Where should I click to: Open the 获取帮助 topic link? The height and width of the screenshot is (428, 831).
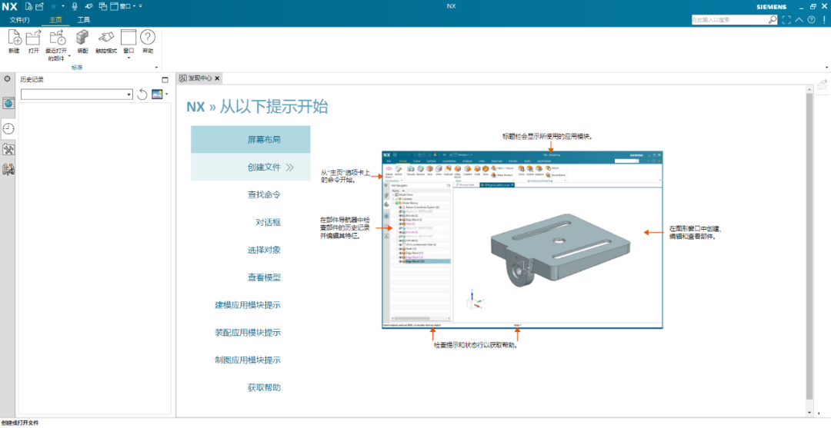coord(264,387)
